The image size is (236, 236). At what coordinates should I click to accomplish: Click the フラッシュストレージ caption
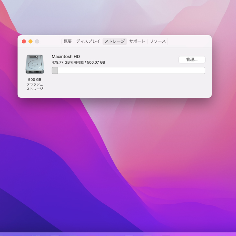(35, 86)
